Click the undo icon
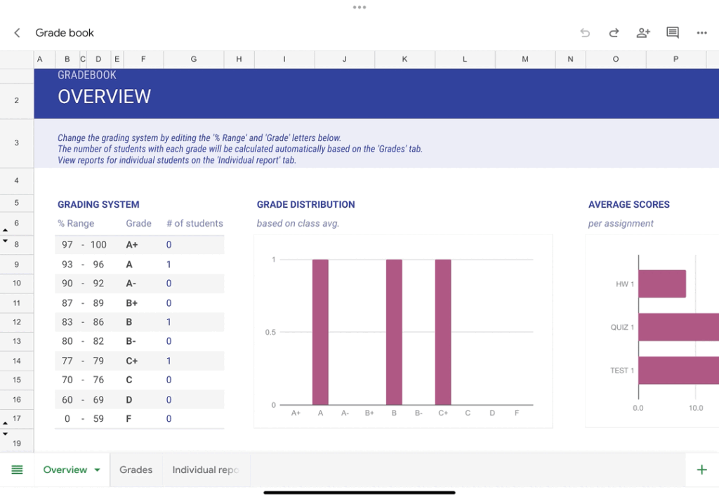 coord(583,32)
